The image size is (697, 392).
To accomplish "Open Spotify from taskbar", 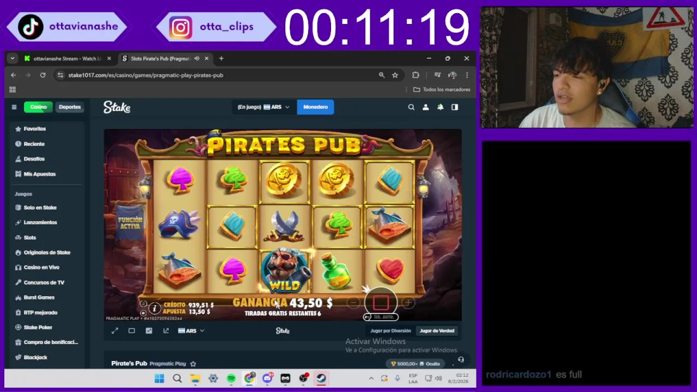I will (x=231, y=378).
